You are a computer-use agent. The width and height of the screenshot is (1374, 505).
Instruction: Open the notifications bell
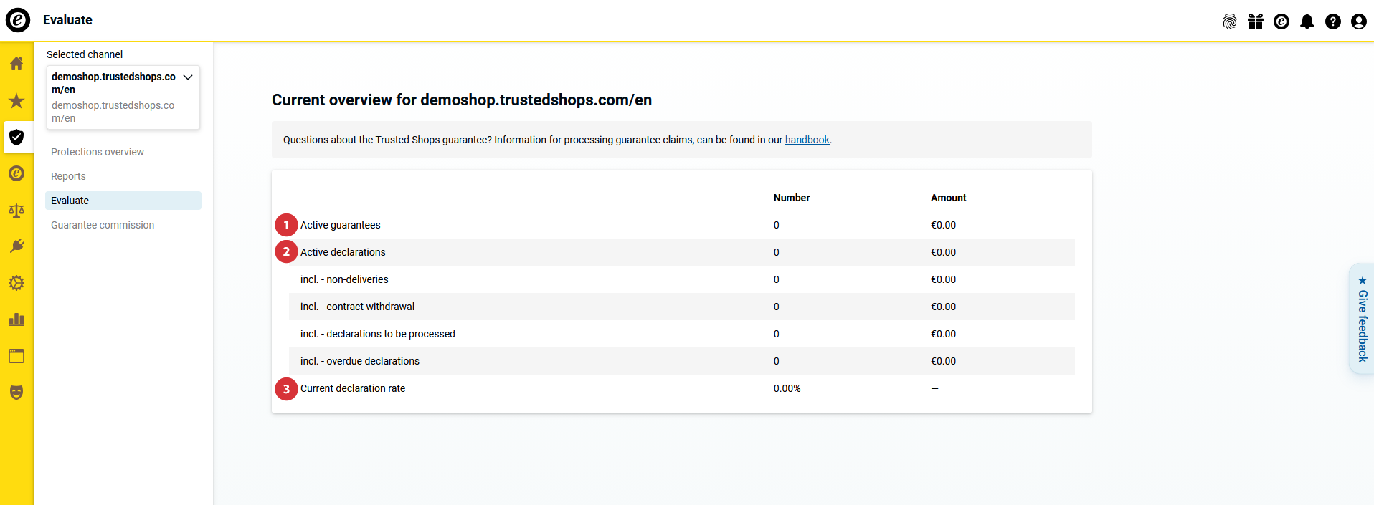[1307, 21]
